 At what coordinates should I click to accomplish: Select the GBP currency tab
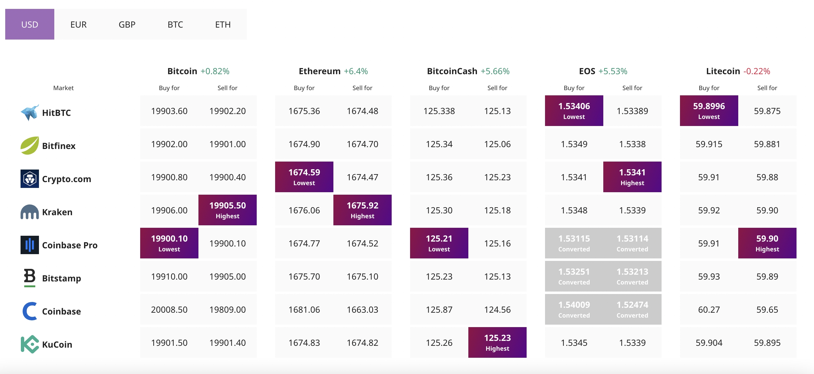pos(127,24)
